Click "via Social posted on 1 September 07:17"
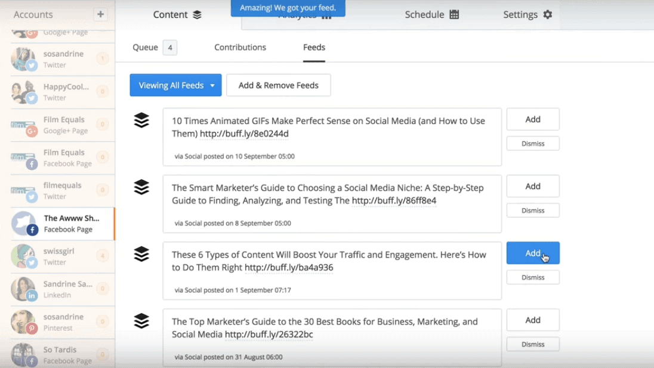This screenshot has width=654, height=368. click(x=233, y=290)
